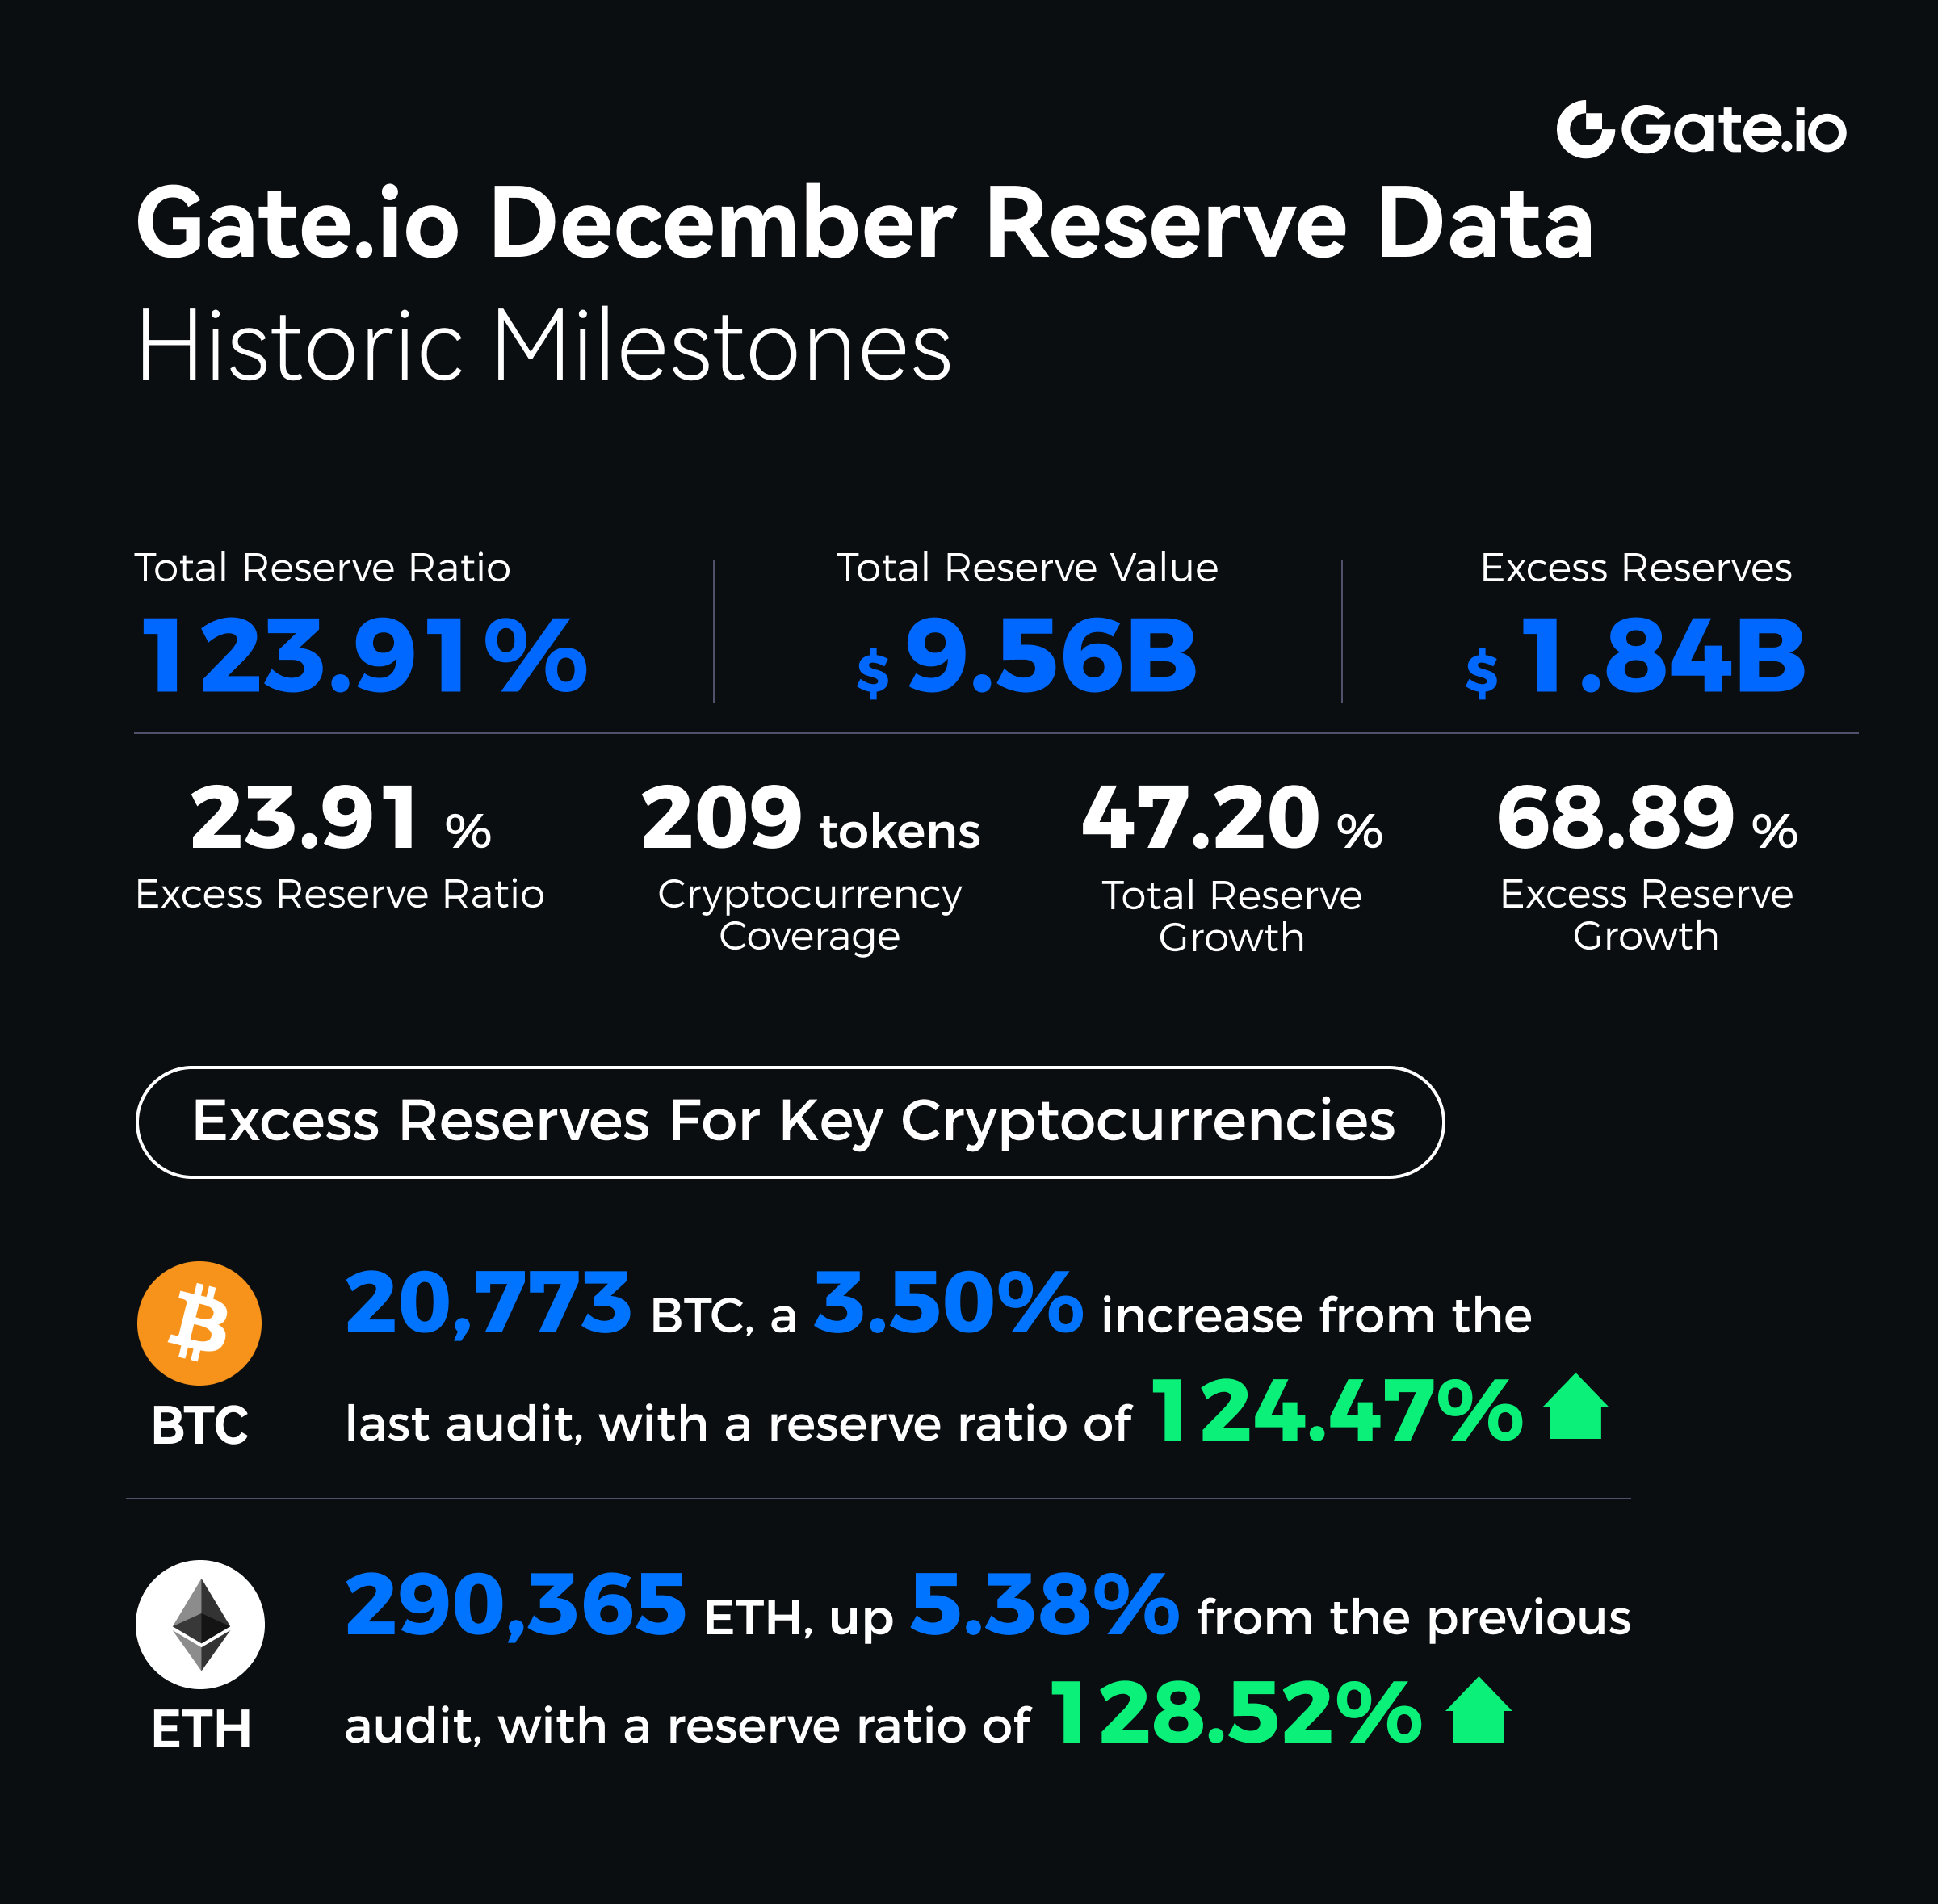Screen dimensions: 1938x1904
Task: Click the blue 5.38% increase figure
Action: pyautogui.click(x=1044, y=1605)
